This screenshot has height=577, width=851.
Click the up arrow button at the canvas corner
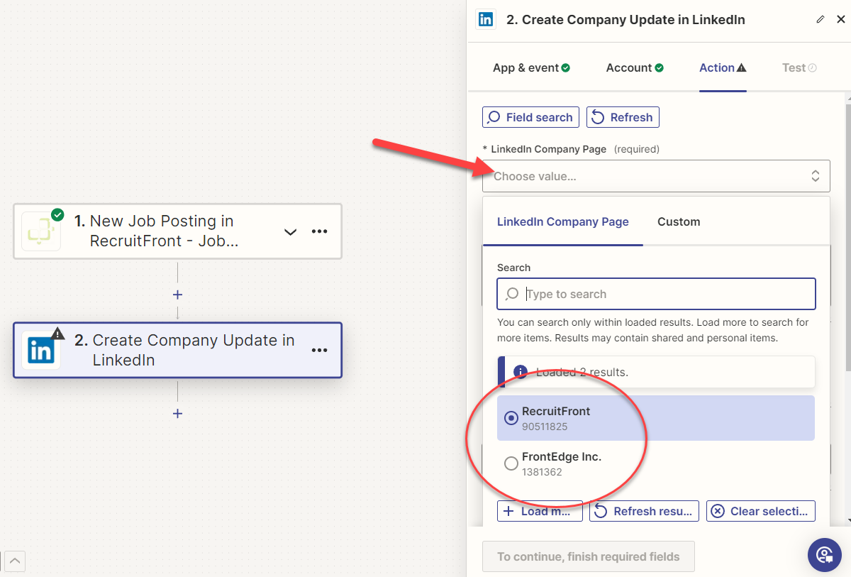point(16,561)
